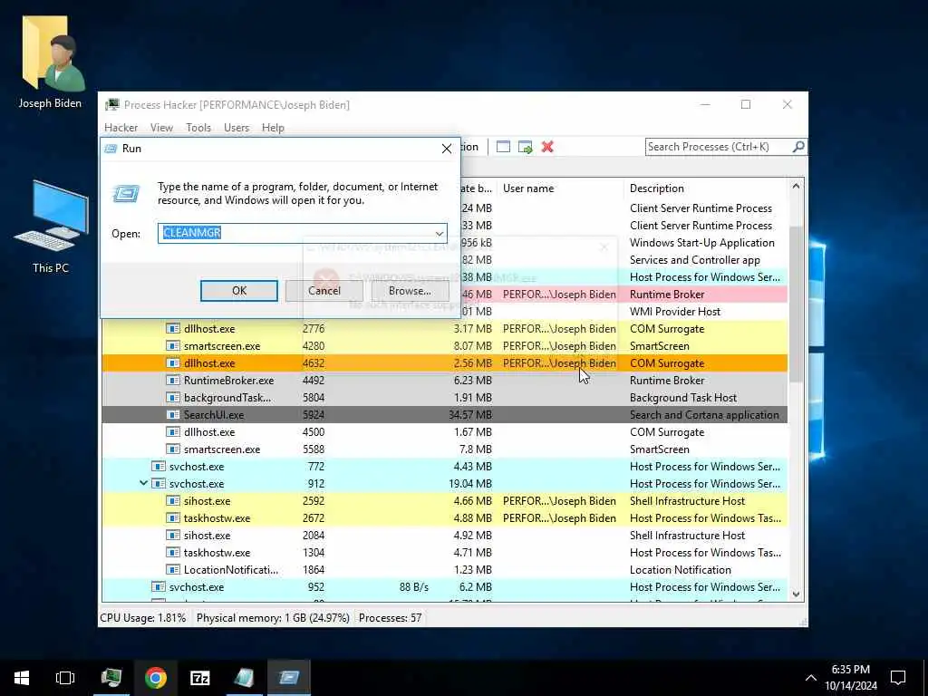Open the Joseph Biden desktop folder
Image resolution: width=928 pixels, height=696 pixels.
51,63
